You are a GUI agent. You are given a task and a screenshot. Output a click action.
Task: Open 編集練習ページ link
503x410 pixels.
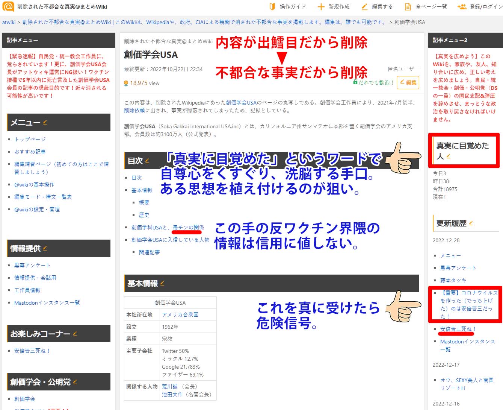pyautogui.click(x=62, y=168)
